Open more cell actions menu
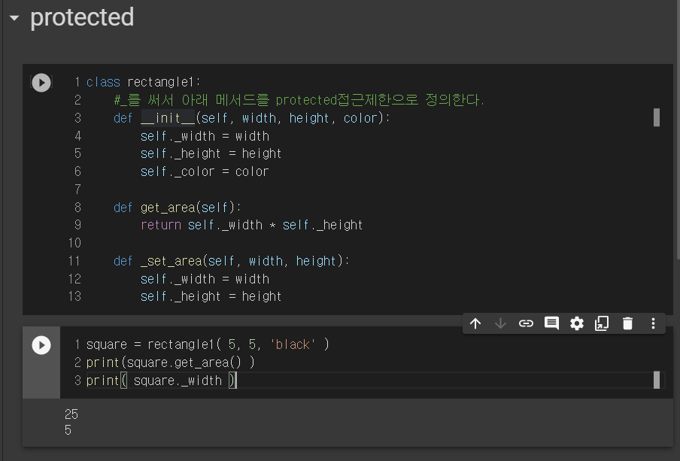Screen dimensions: 680x461 point(653,323)
